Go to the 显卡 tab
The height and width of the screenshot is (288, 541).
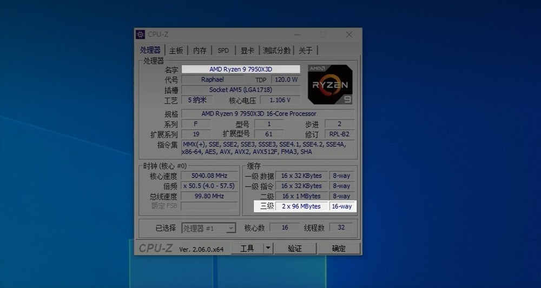[247, 50]
